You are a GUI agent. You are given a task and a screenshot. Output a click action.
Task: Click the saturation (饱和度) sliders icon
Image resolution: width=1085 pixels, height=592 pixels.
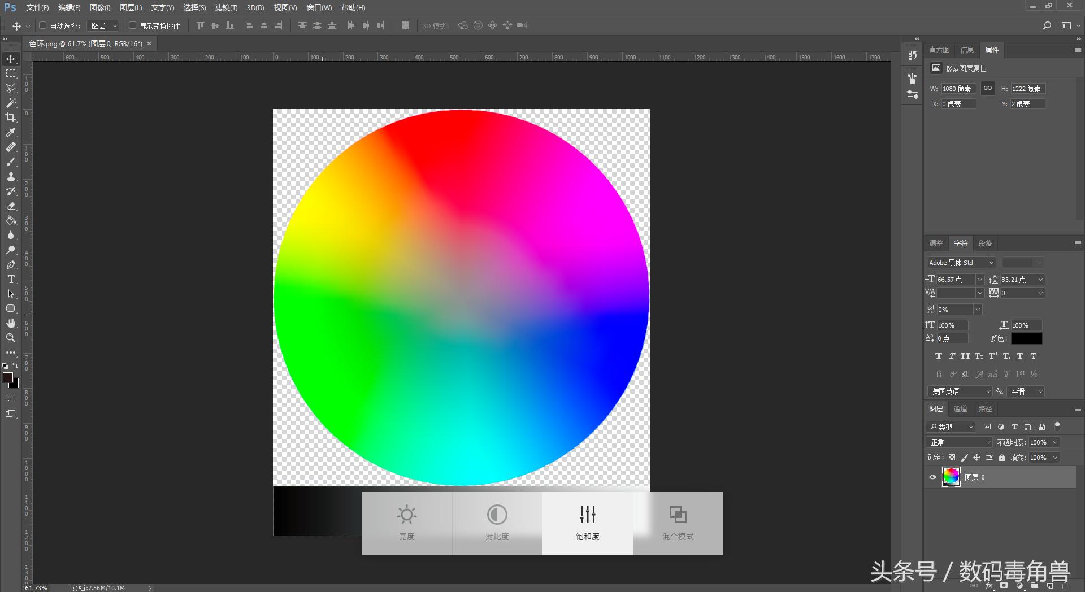[587, 515]
